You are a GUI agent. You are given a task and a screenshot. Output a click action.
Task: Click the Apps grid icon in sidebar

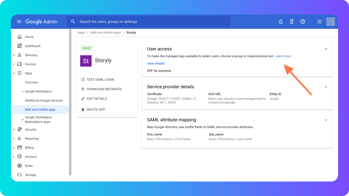click(x=19, y=73)
